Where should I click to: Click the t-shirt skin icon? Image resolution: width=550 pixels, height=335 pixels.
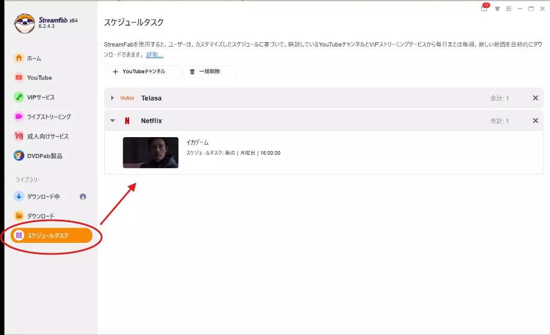(x=497, y=9)
